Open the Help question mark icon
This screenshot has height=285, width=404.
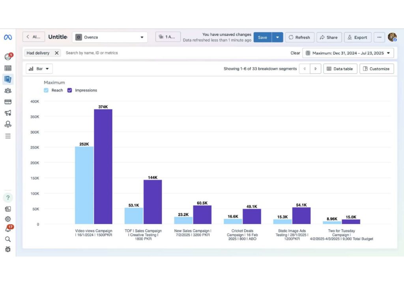coord(8,198)
